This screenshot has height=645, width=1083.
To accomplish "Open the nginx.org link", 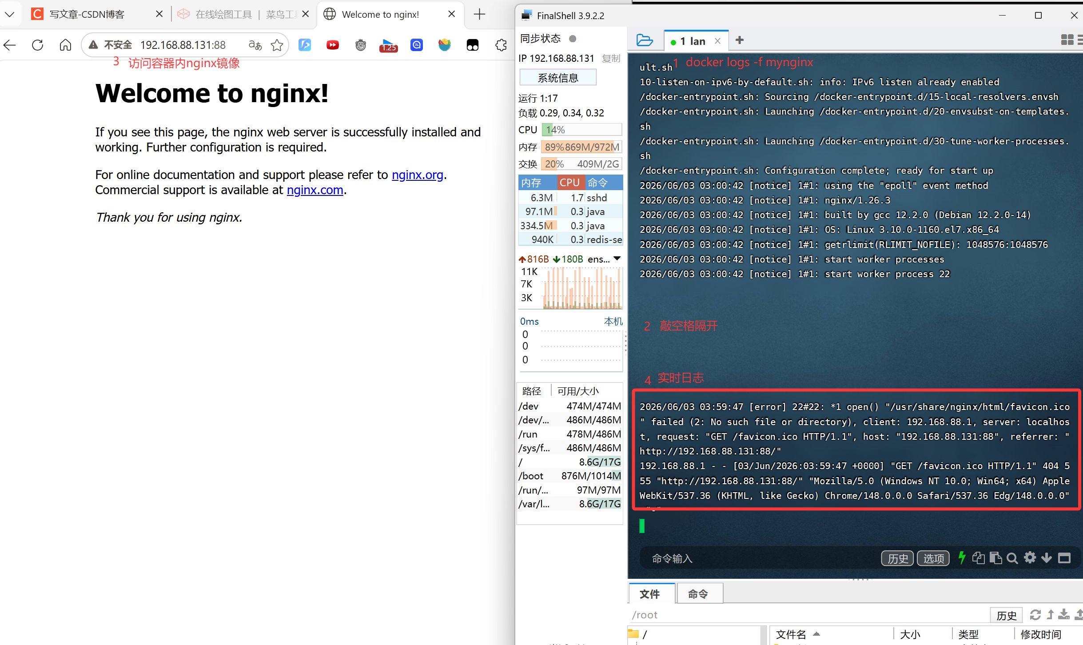I will coord(418,175).
